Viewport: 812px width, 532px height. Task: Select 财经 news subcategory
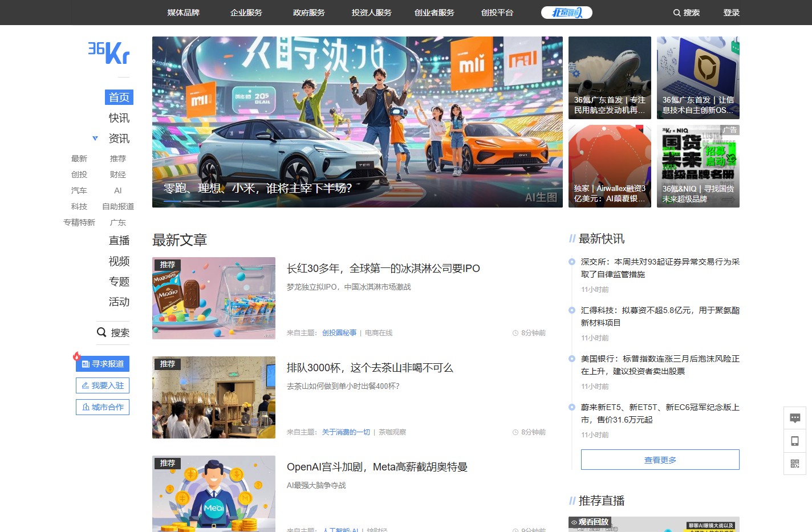[118, 174]
